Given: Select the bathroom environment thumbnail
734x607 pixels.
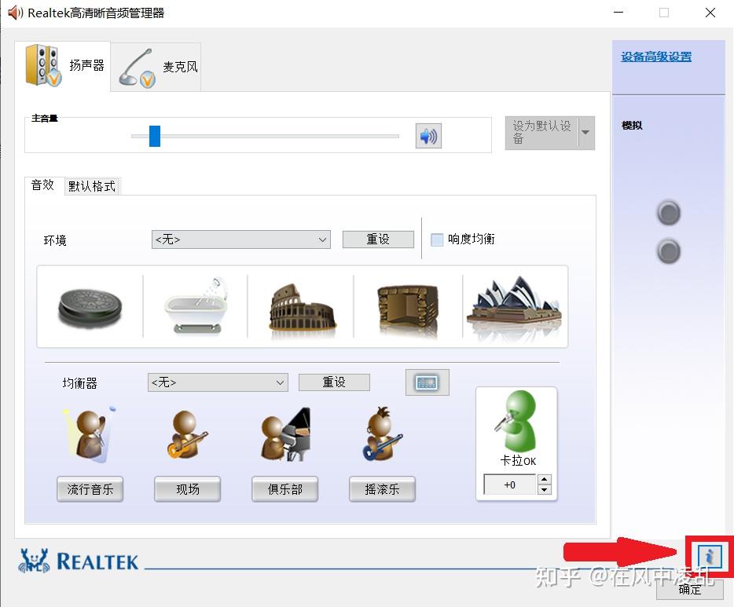Looking at the screenshot, I should pos(196,306).
